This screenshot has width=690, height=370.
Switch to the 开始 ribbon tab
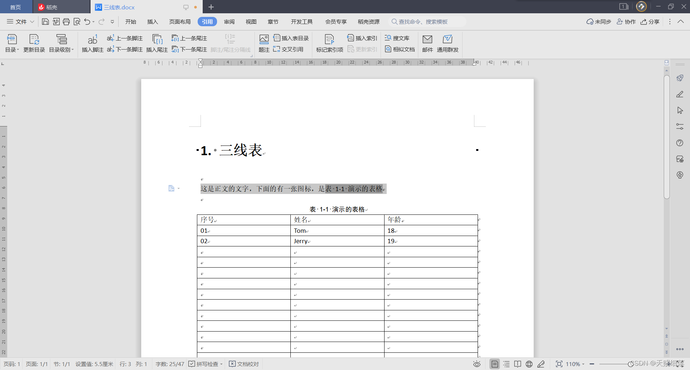pos(131,22)
